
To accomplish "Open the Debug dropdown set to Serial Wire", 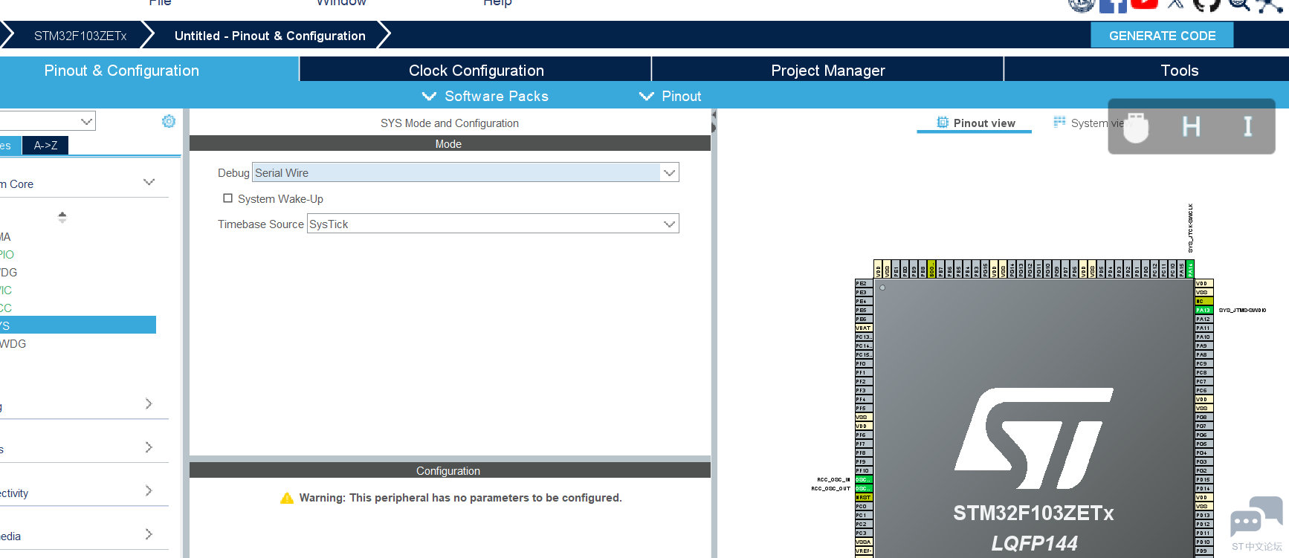I will point(465,172).
